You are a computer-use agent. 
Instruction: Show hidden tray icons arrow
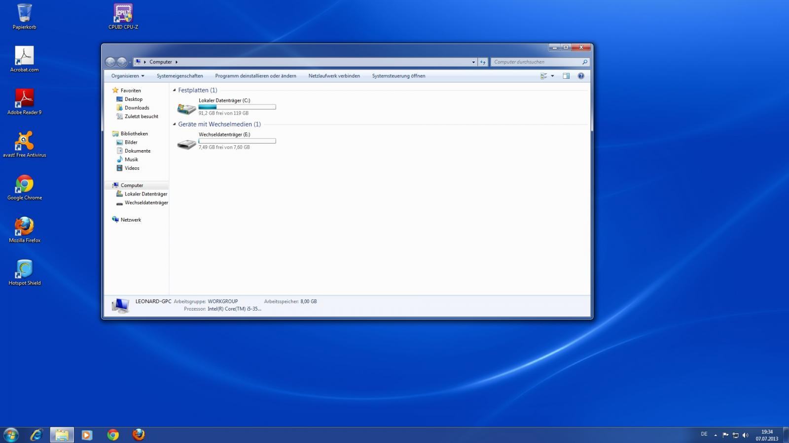[x=716, y=435]
